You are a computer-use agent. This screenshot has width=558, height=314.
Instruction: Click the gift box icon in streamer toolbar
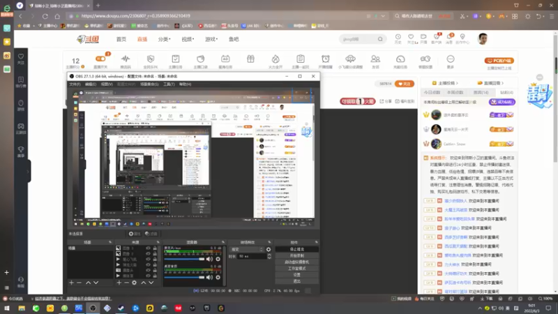pos(250,59)
